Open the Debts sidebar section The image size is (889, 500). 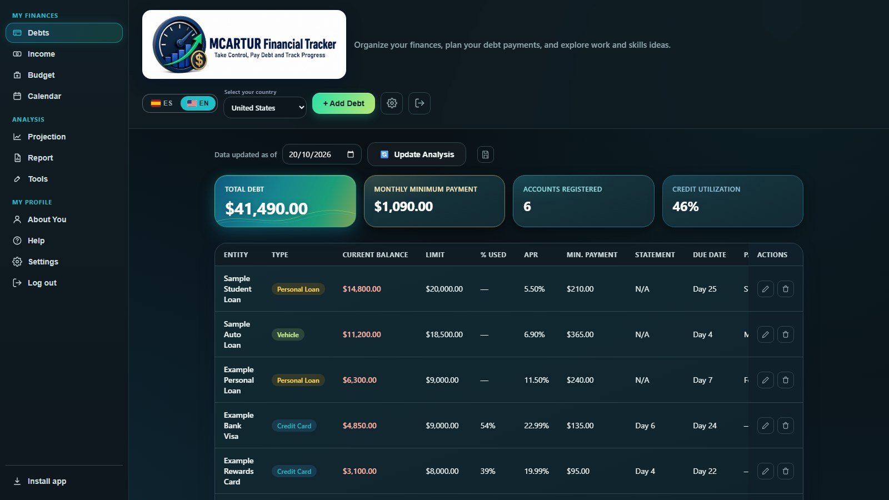[x=64, y=33]
